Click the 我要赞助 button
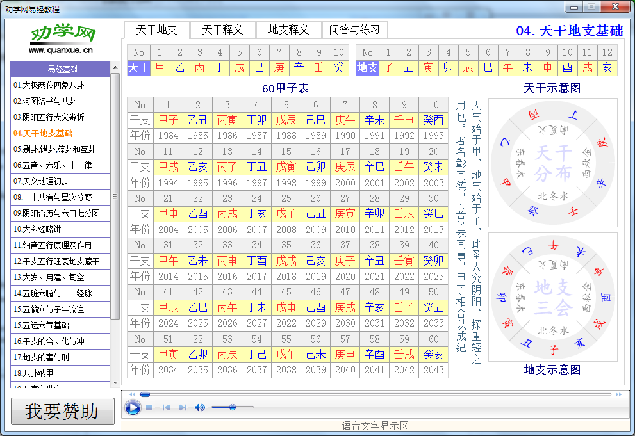Image resolution: width=635 pixels, height=436 pixels. click(62, 411)
